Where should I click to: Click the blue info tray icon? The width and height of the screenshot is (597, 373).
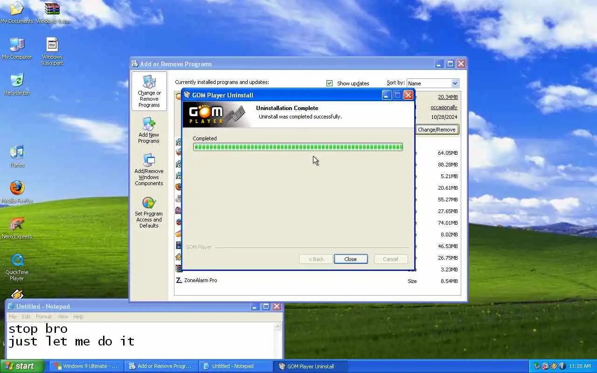pyautogui.click(x=562, y=366)
